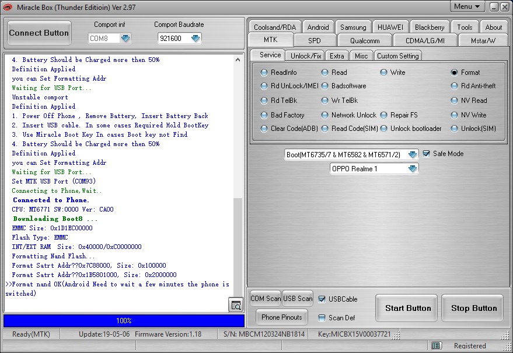This screenshot has width=513, height=353.
Task: Switch to the Mstar/W tab
Action: (x=483, y=41)
